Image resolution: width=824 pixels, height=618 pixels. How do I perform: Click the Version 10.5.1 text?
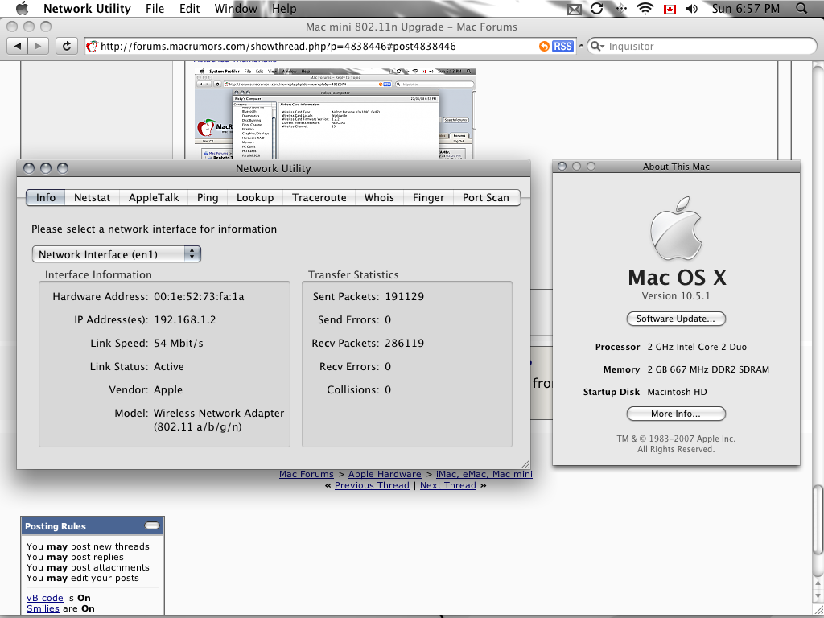tap(676, 296)
